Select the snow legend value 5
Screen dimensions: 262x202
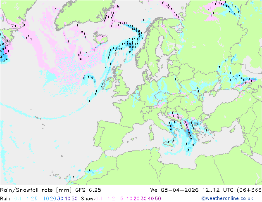pos(121,199)
